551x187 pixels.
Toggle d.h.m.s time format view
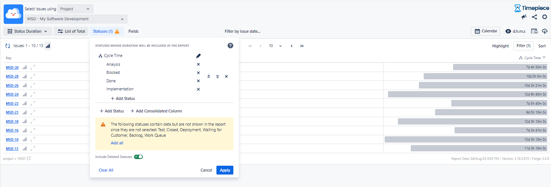pos(515,31)
